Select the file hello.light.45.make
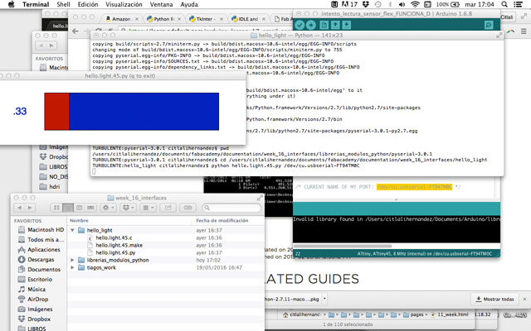This screenshot has width=531, height=331. point(119,245)
